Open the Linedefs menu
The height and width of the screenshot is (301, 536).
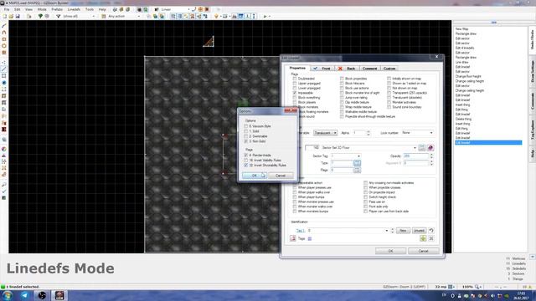pyautogui.click(x=74, y=9)
